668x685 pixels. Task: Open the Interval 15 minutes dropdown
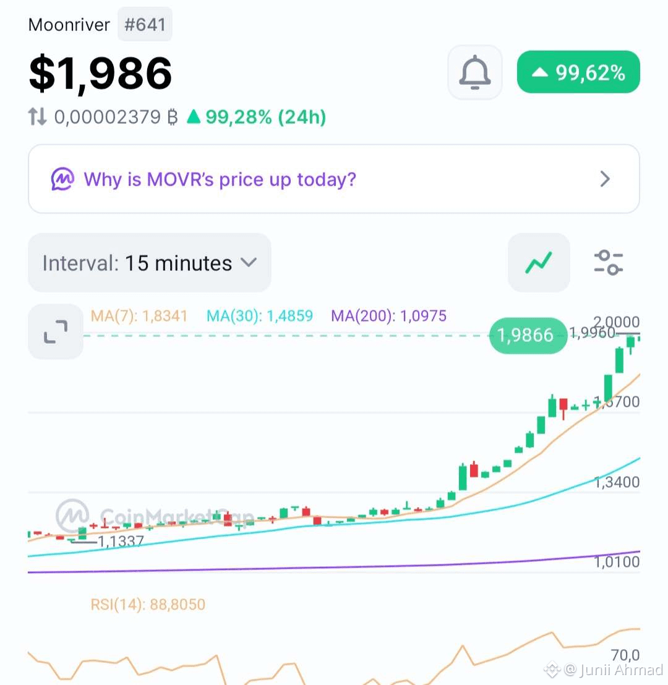point(150,263)
